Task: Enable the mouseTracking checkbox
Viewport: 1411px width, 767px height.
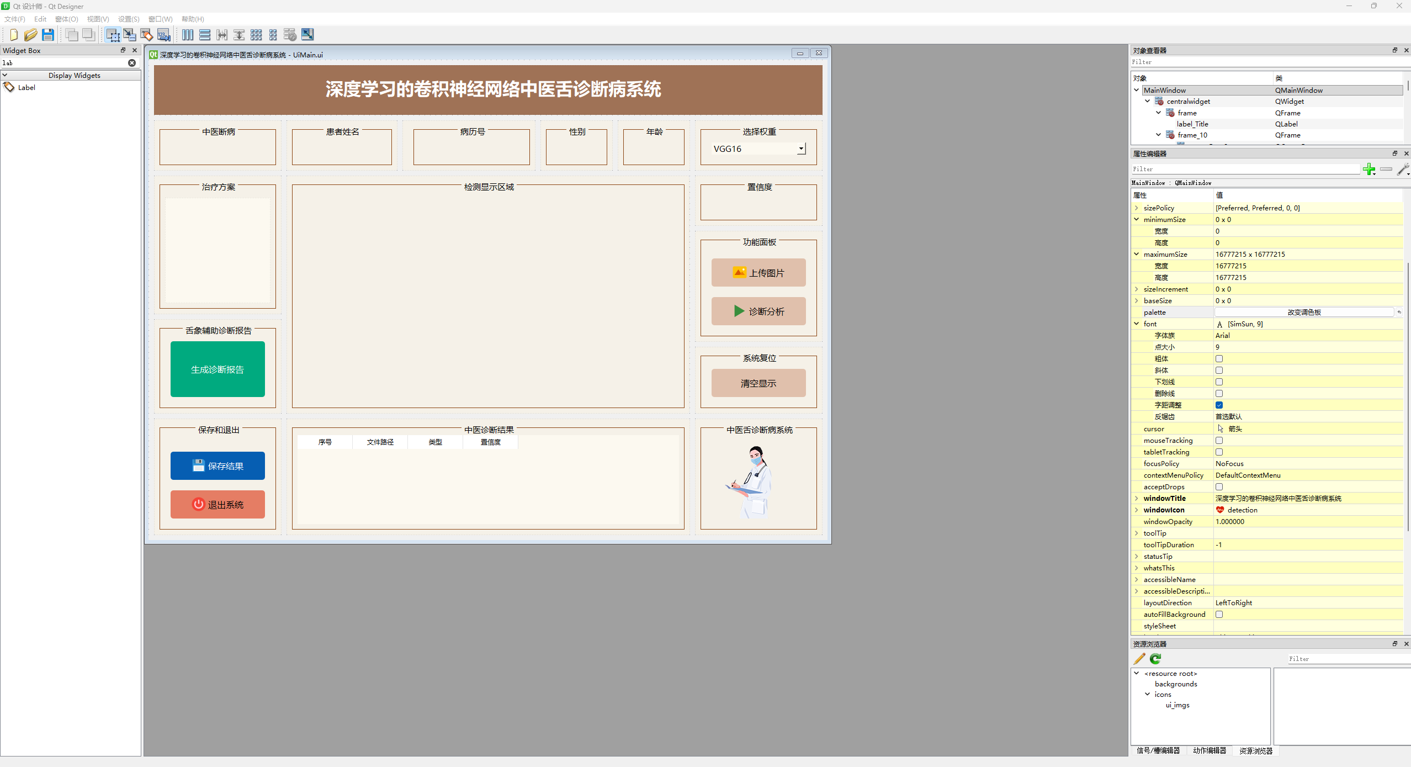Action: coord(1219,441)
